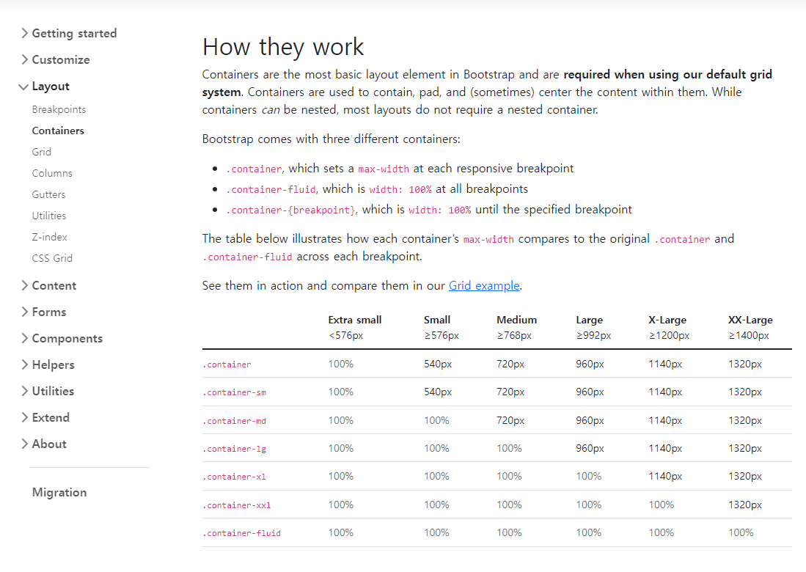Click the Extra small column header
This screenshot has height=572, width=806.
(x=355, y=320)
